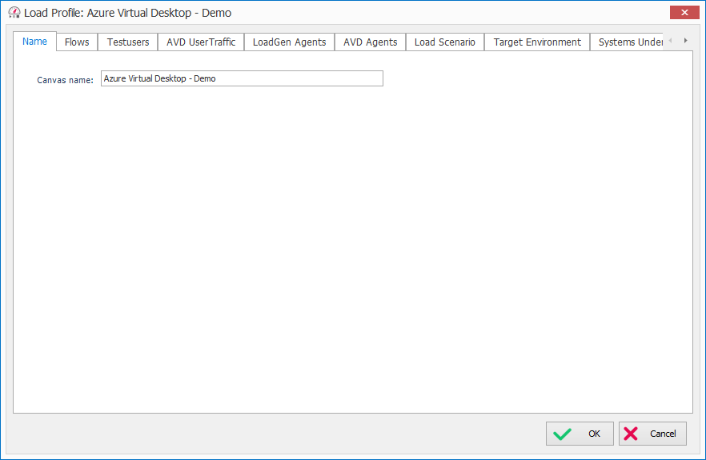Screen dimensions: 706x460
Task: Click the Load Profile app icon in title bar
Action: point(14,13)
